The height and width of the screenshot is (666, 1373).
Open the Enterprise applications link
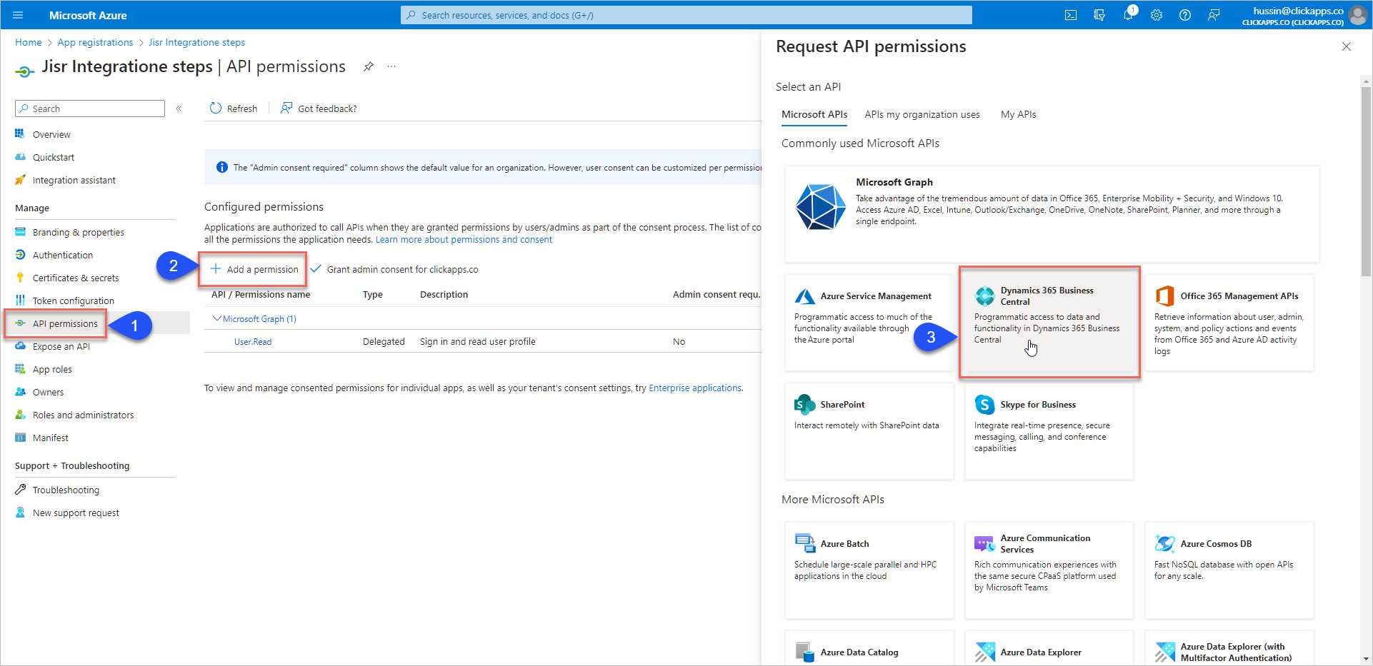tap(694, 388)
